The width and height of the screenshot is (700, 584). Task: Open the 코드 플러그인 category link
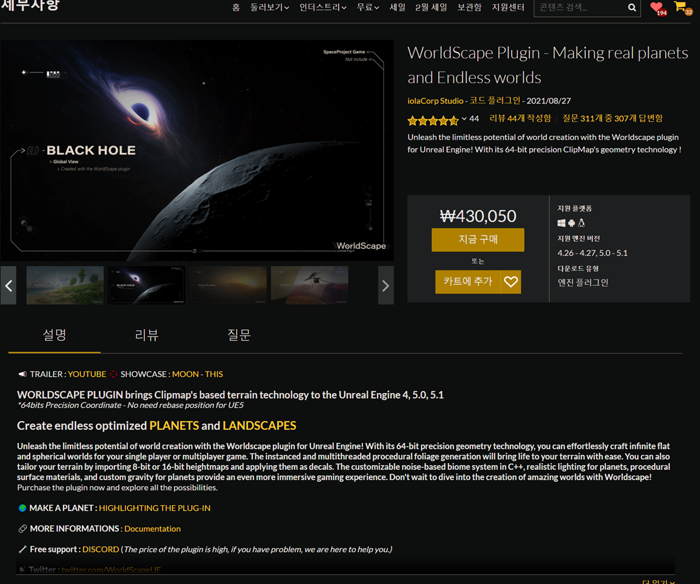tap(495, 101)
